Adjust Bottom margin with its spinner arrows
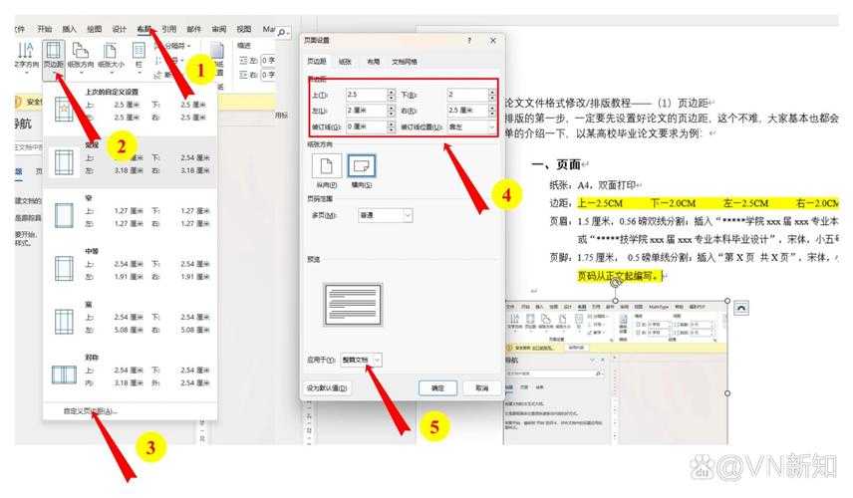 click(492, 95)
